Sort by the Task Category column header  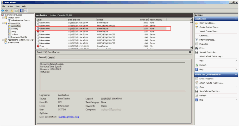tap(157, 20)
